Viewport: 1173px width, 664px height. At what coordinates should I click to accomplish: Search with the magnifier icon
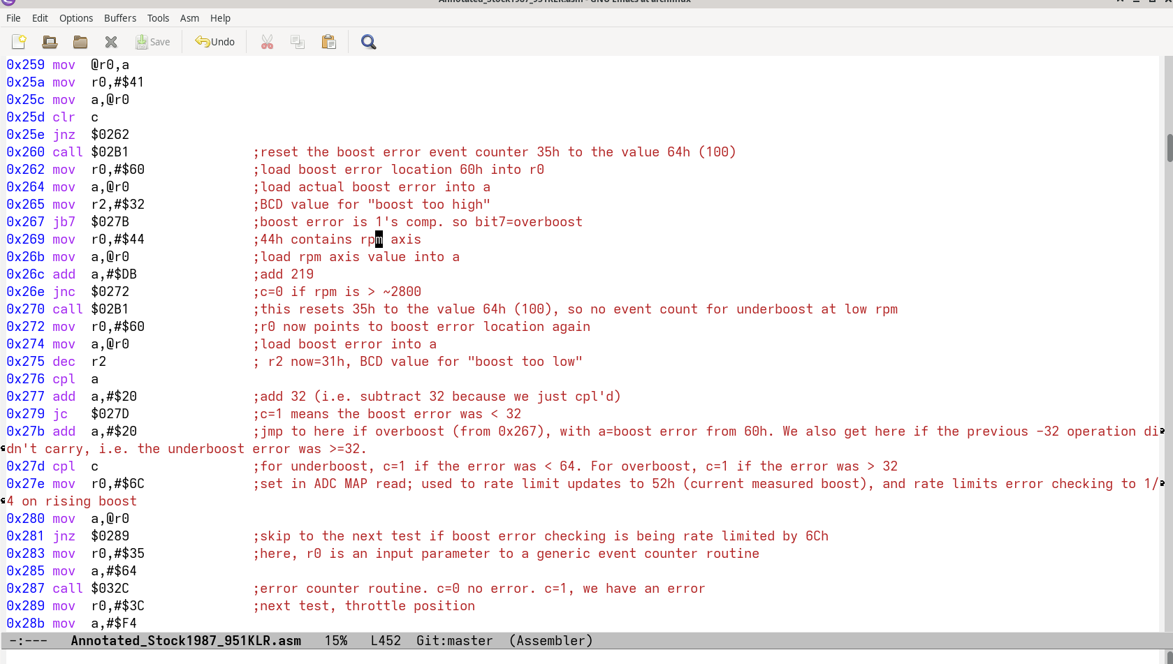368,42
